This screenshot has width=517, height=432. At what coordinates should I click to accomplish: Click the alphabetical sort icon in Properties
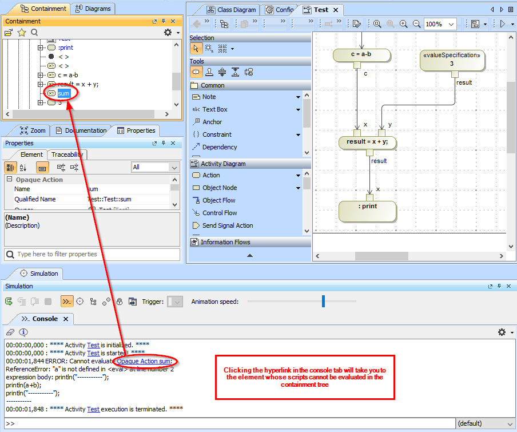pyautogui.click(x=23, y=168)
